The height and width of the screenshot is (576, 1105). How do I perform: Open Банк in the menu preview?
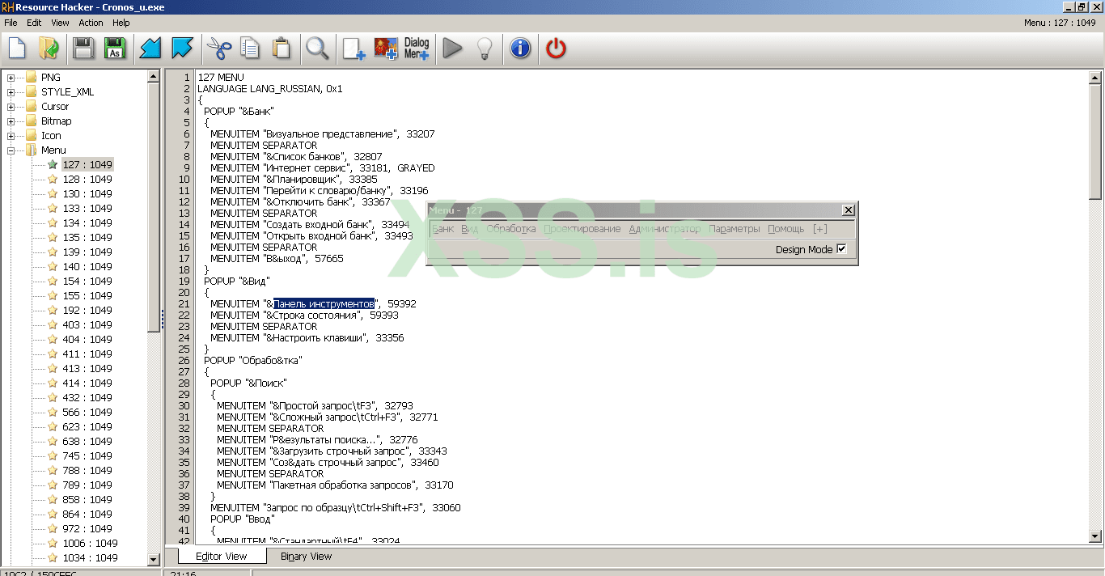(x=442, y=229)
